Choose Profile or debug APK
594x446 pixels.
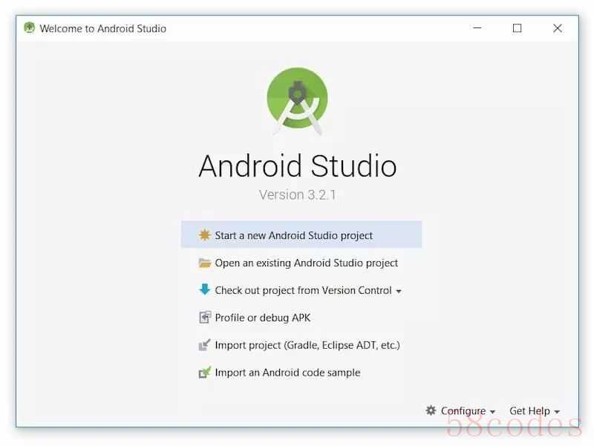301,318
